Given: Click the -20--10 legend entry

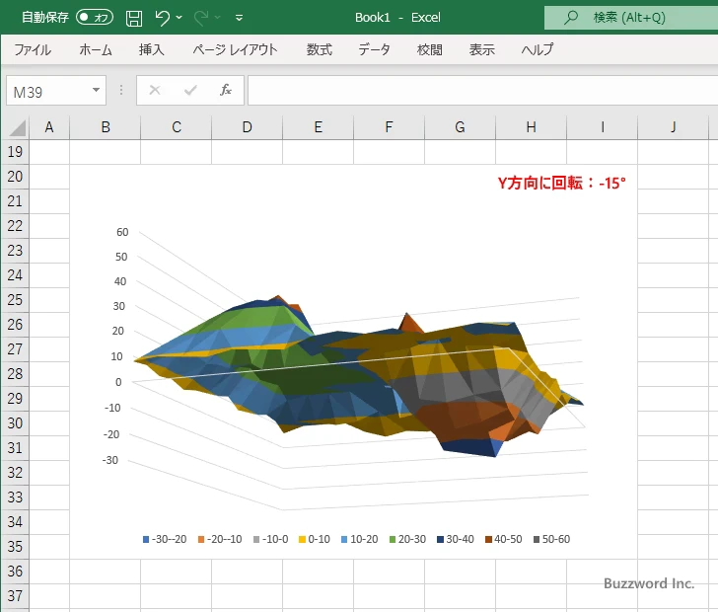Looking at the screenshot, I should pos(220,539).
